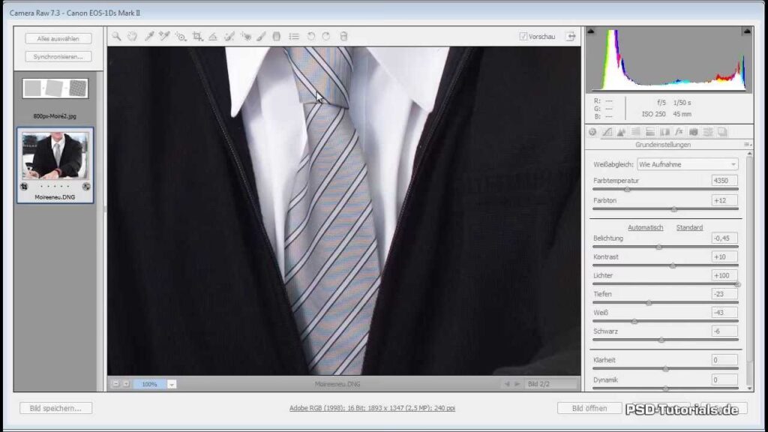Select the Adjustment Brush tool
Viewport: 768px width, 432px height.
pyautogui.click(x=262, y=36)
